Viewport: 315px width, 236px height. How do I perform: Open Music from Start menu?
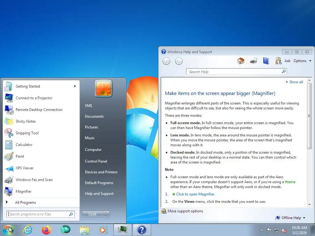pyautogui.click(x=90, y=138)
